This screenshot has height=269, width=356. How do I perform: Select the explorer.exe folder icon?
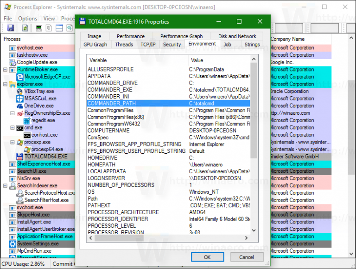tap(12, 84)
